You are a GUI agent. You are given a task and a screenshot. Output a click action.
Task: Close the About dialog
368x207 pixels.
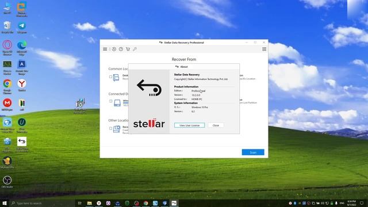click(x=216, y=125)
